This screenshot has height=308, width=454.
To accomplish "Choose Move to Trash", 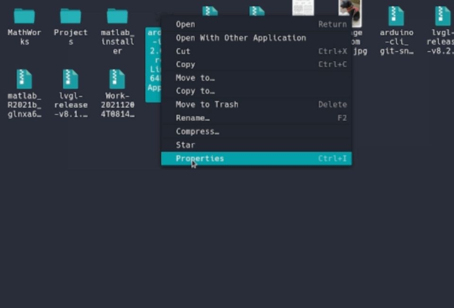I will tap(256, 104).
